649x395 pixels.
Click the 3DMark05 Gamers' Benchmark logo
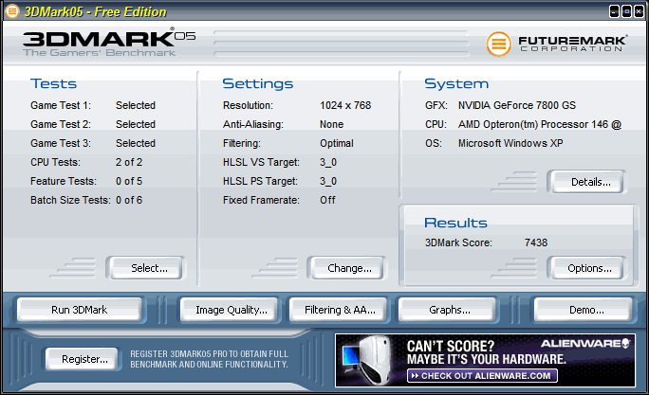click(109, 43)
